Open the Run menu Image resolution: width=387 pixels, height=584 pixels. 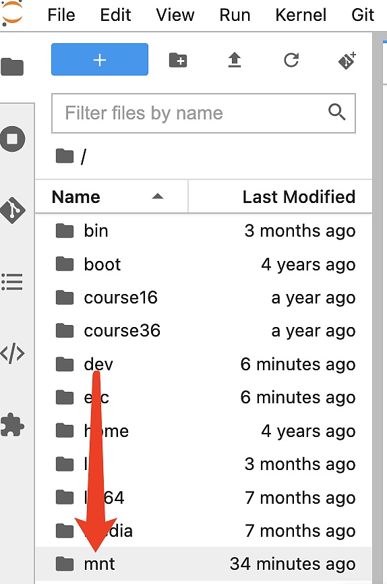[x=235, y=16]
